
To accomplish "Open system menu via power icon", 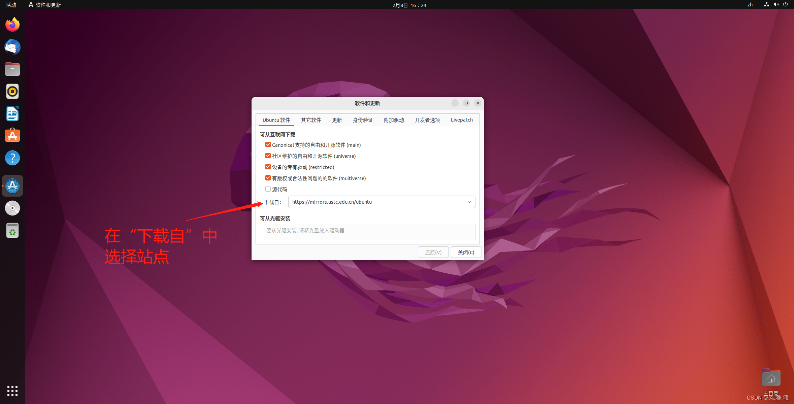I will [x=785, y=5].
